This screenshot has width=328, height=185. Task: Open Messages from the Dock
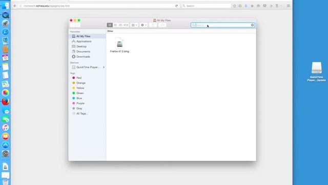(x=6, y=111)
